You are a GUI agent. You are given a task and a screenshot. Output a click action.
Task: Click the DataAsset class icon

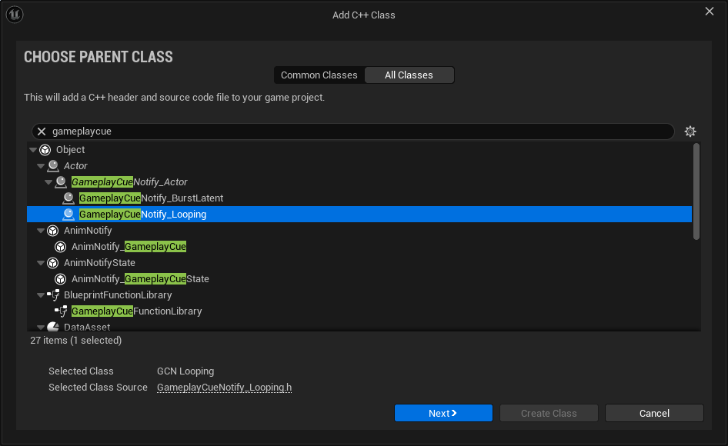[x=52, y=327]
